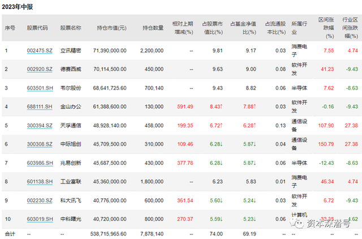Open stock code link 002230.SZ
This screenshot has height=239, width=362.
click(40, 200)
